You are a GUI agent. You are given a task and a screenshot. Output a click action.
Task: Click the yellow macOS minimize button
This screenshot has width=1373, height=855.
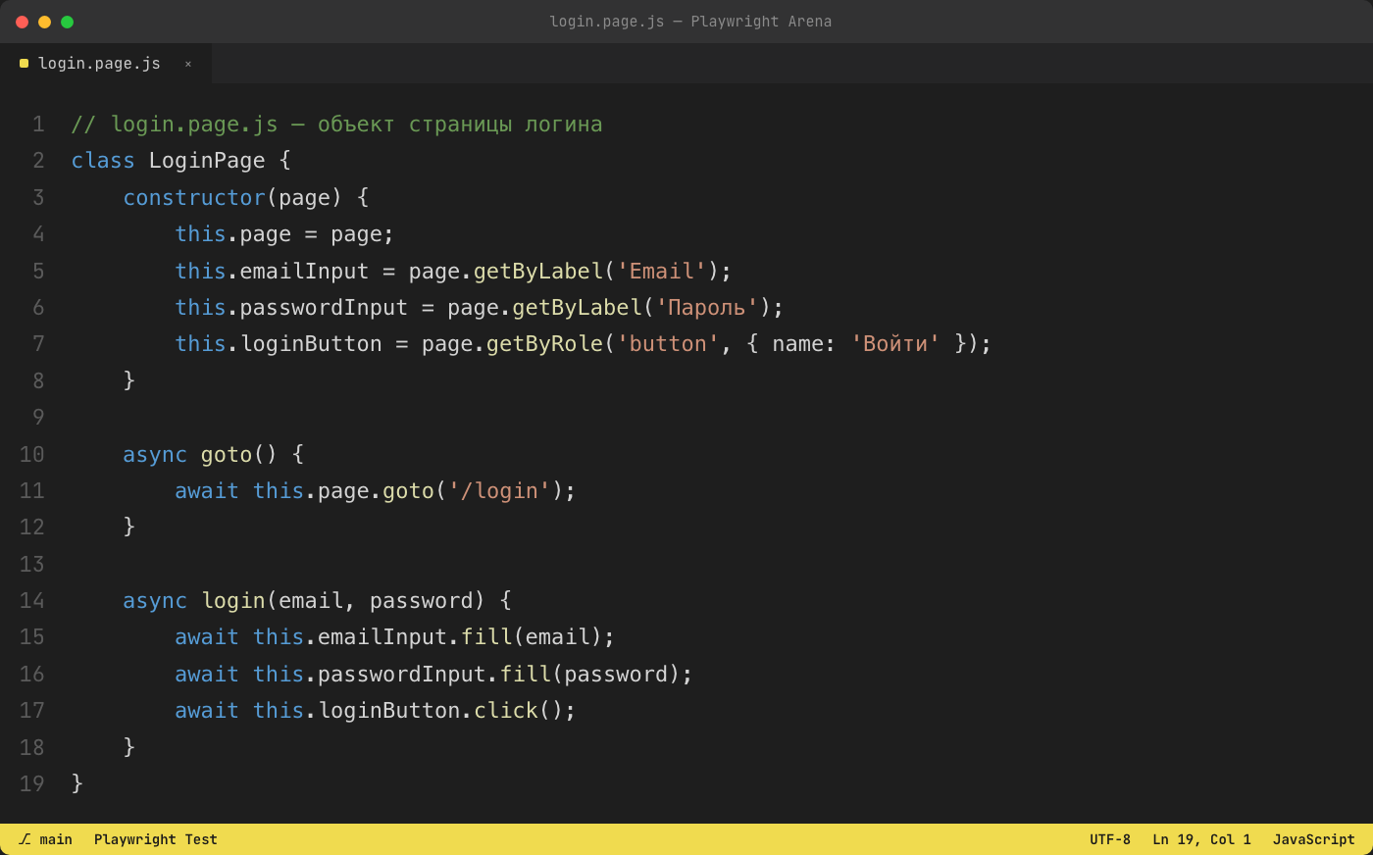(44, 22)
